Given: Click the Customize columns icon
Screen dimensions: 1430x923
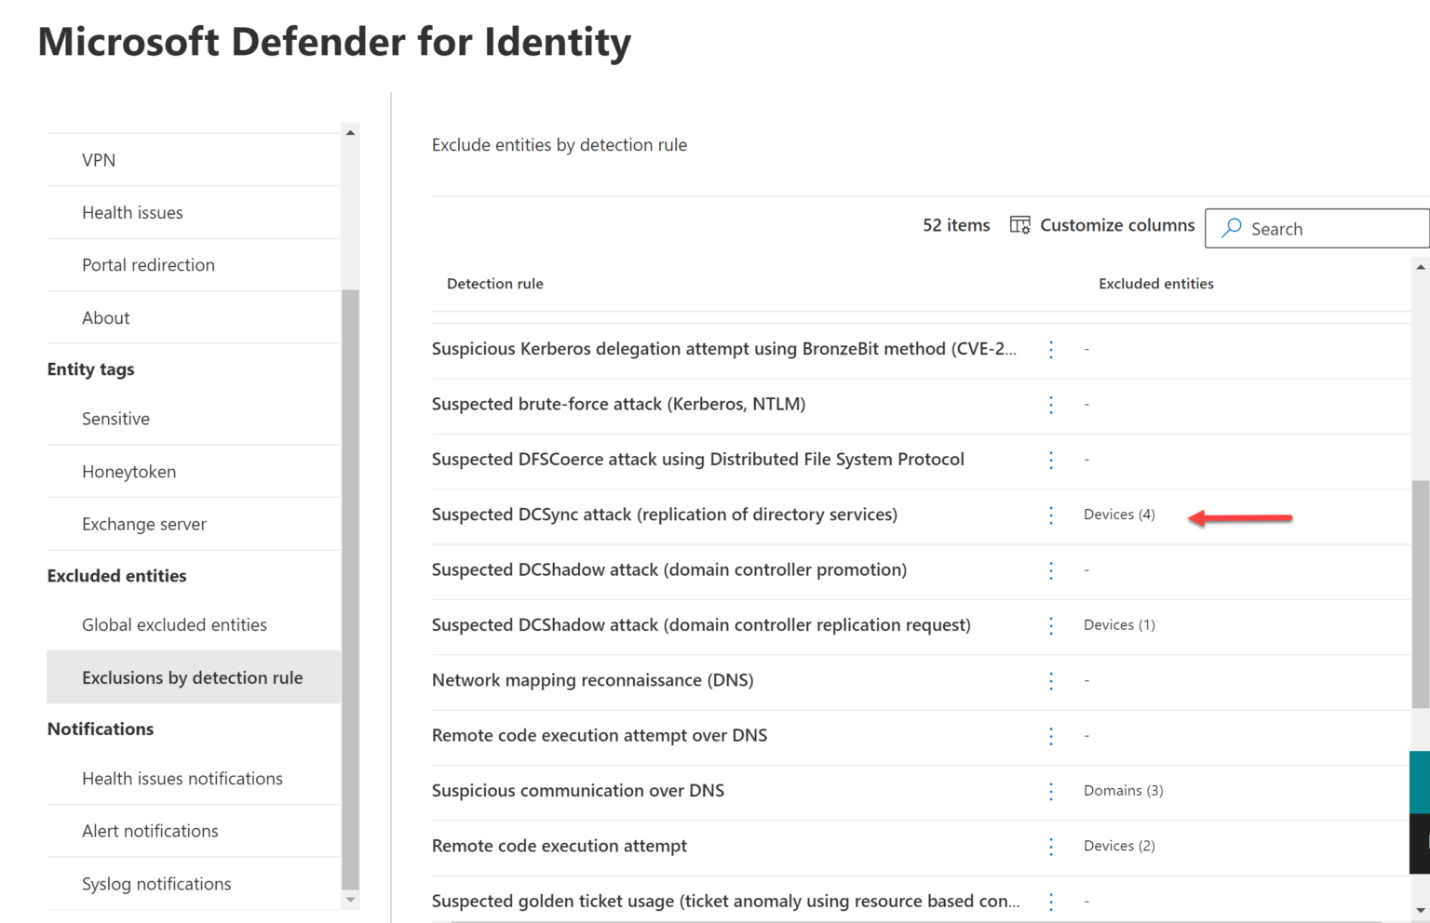Looking at the screenshot, I should 1020,224.
